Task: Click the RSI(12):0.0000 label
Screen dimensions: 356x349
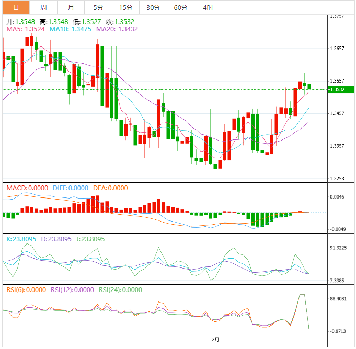Action: tap(72, 290)
